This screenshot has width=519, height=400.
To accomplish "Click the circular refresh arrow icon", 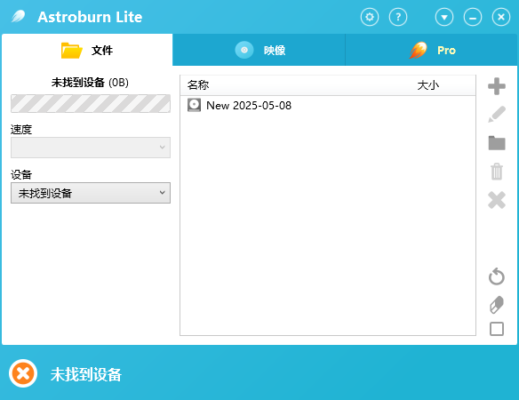I will click(x=497, y=276).
